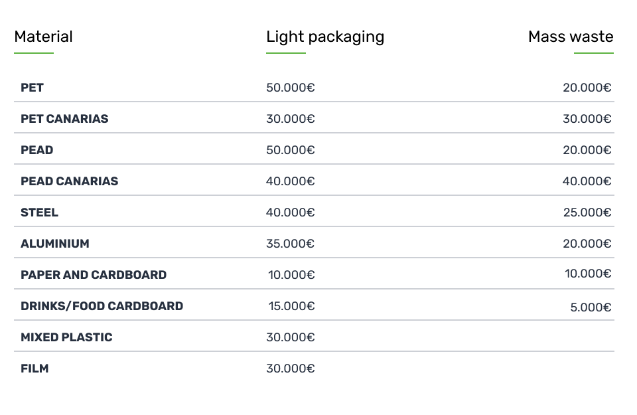Select the PEAD CANARIAS row label
This screenshot has width=637, height=415.
point(70,181)
